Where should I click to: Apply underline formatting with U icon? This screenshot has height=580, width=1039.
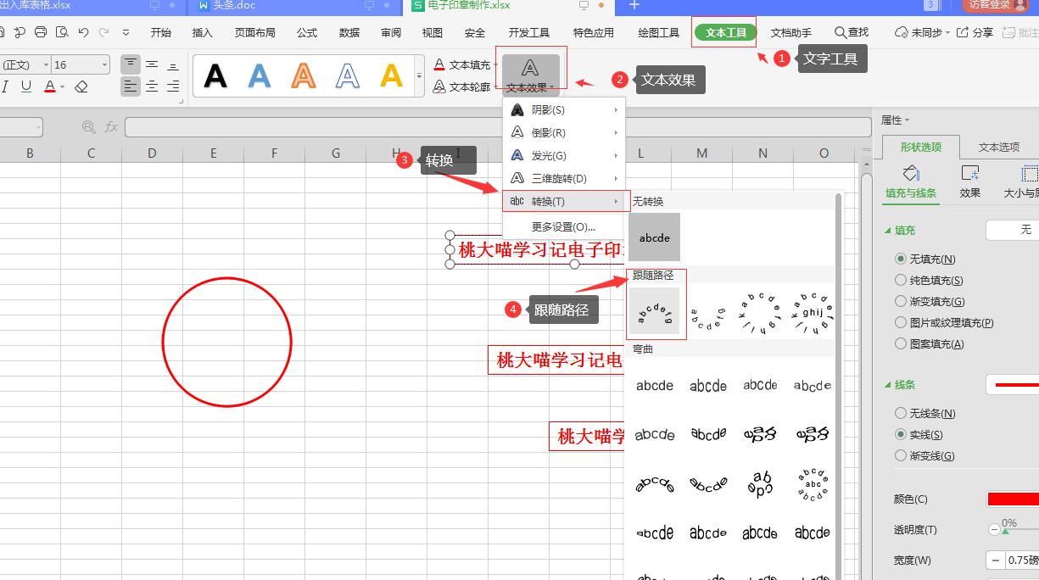coord(26,86)
